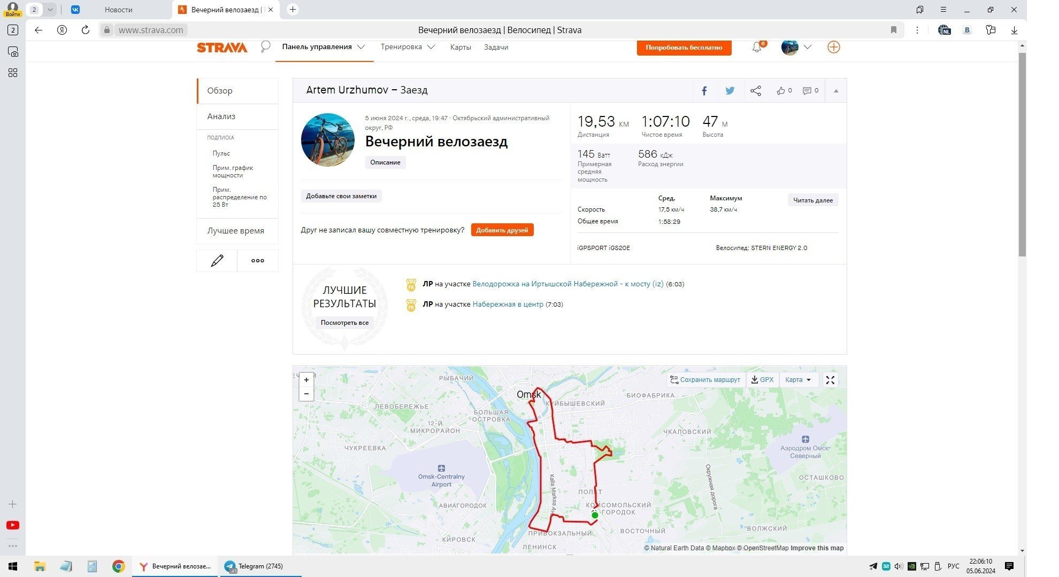Screen dimensions: 1059x577
Task: Share activity on Facebook
Action: [x=704, y=91]
